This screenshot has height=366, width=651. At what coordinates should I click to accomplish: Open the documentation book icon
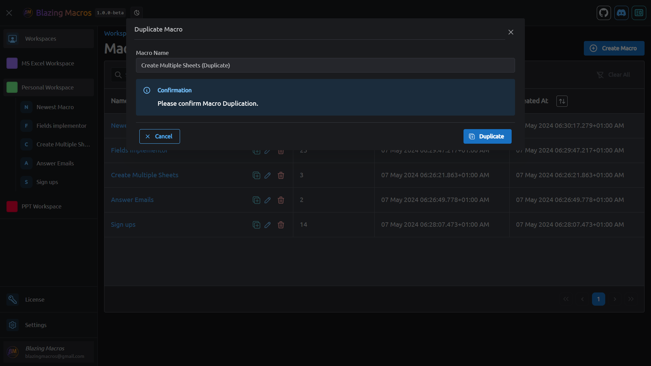(639, 13)
